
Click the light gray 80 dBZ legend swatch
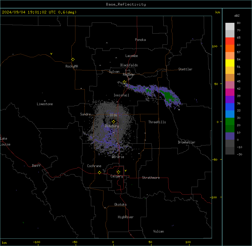click(x=230, y=27)
